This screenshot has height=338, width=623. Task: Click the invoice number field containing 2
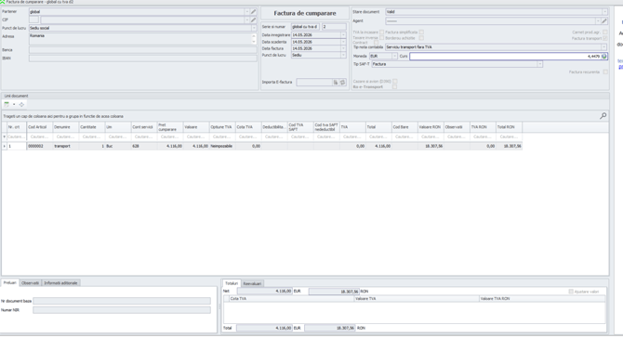coord(334,27)
